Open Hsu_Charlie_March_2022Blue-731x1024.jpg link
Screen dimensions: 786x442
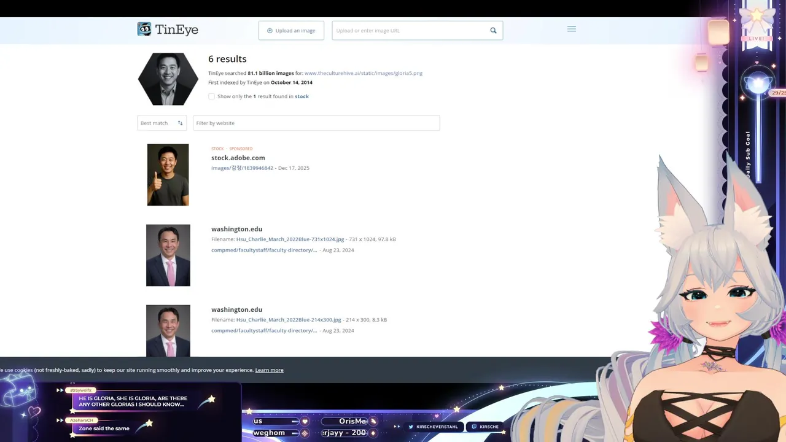click(x=290, y=239)
